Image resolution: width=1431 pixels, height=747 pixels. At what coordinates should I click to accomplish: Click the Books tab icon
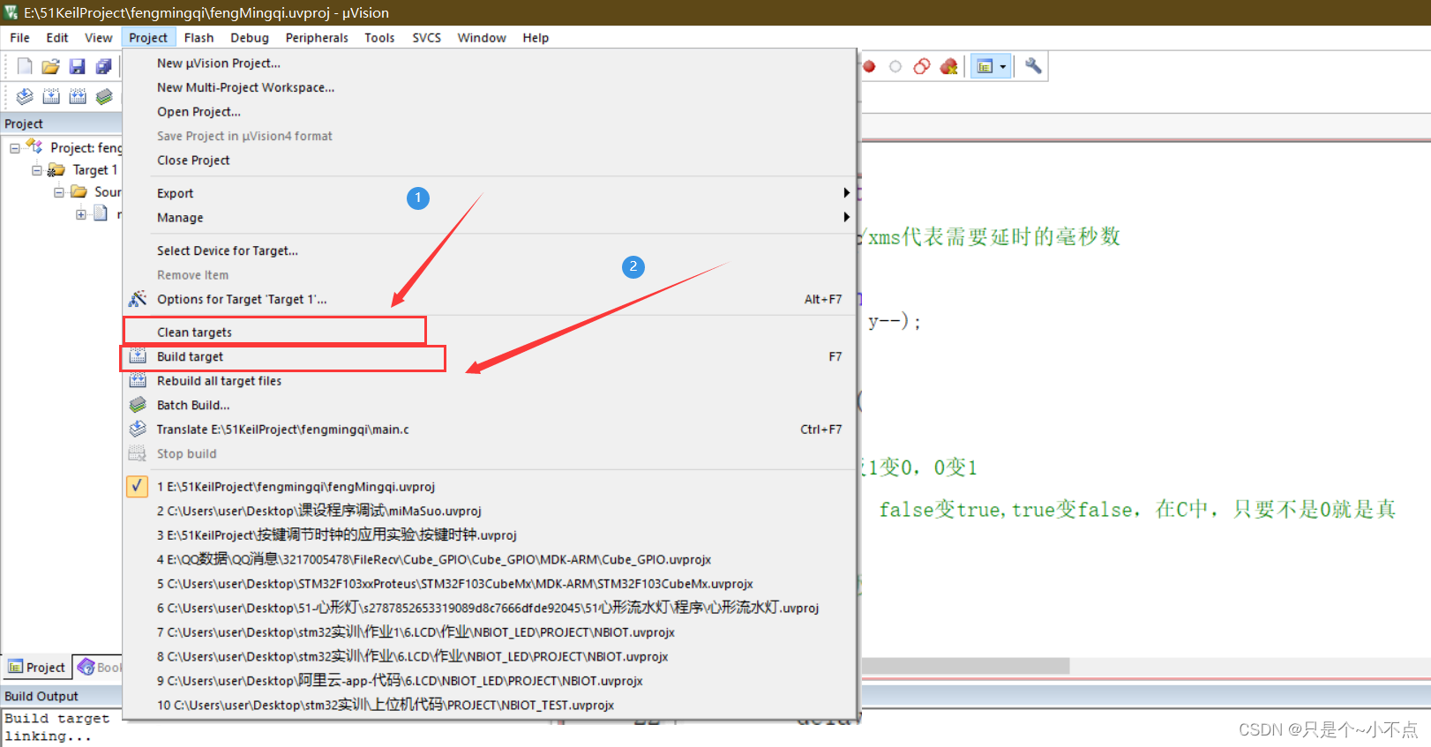click(86, 667)
